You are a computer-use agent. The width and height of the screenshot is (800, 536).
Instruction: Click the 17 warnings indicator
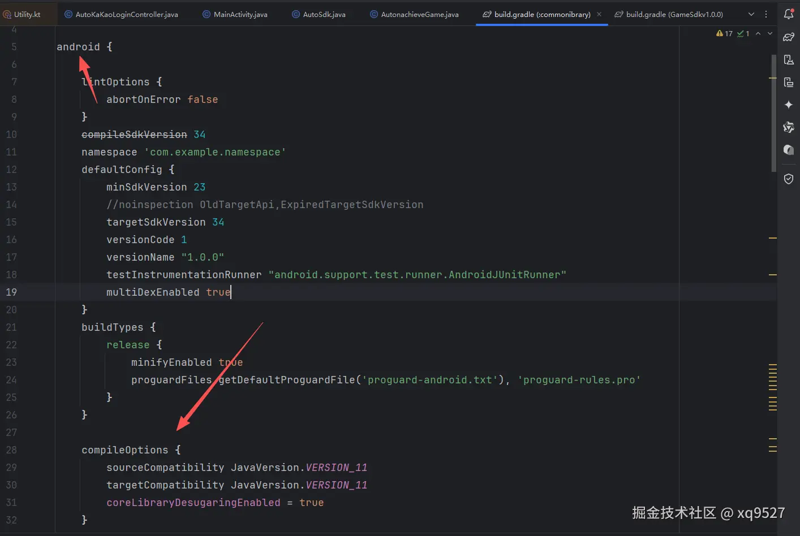[x=724, y=33]
